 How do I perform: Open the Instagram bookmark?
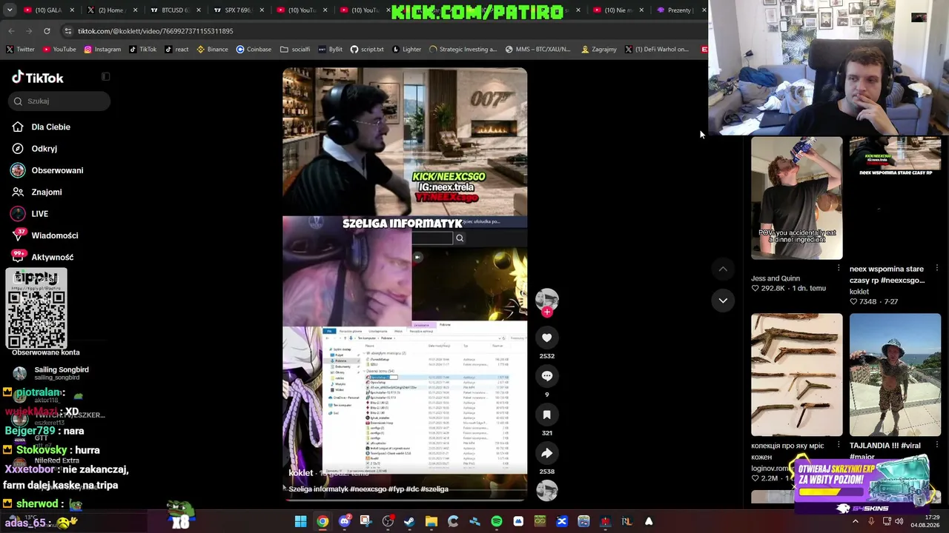point(102,50)
